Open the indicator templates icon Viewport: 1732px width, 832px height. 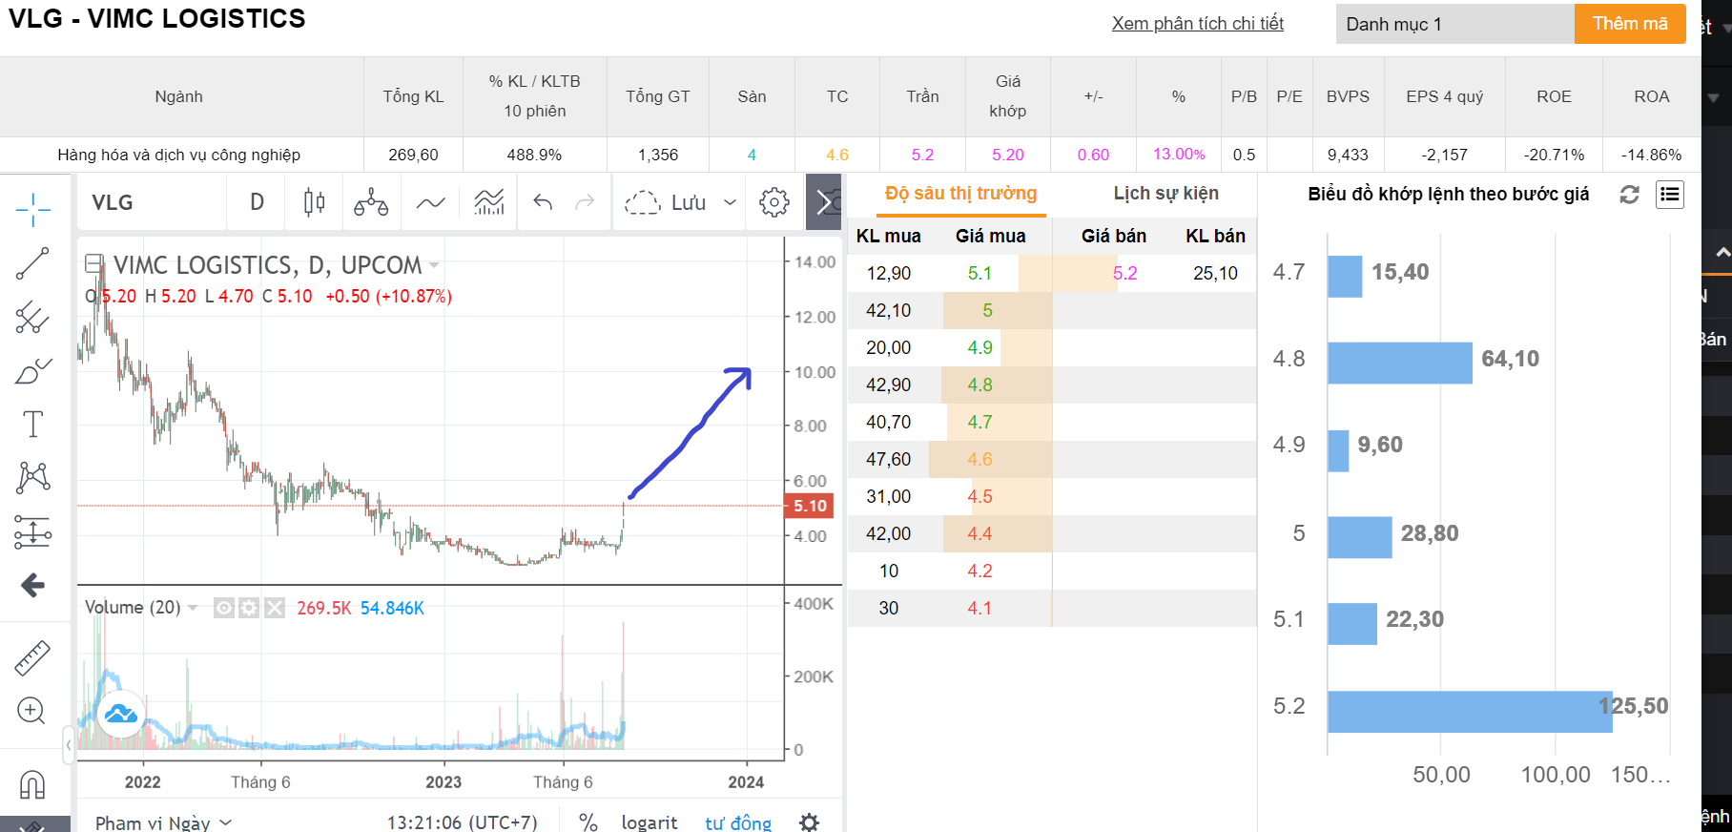pos(489,202)
